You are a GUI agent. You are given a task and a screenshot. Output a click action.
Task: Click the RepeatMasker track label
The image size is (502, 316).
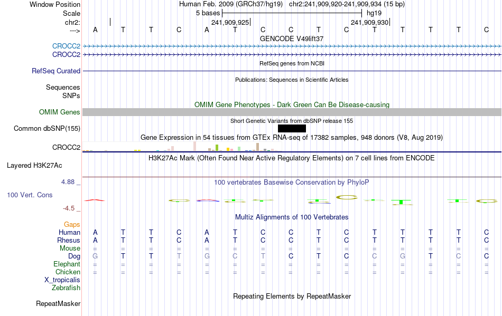[x=58, y=303]
